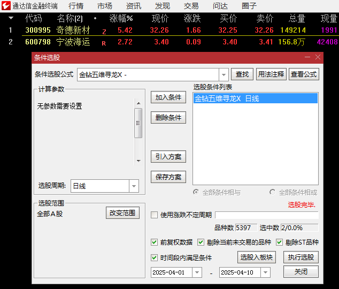Viewport: 339px width, 289px height.
Task: Click 加入条件 button
Action: pyautogui.click(x=168, y=97)
